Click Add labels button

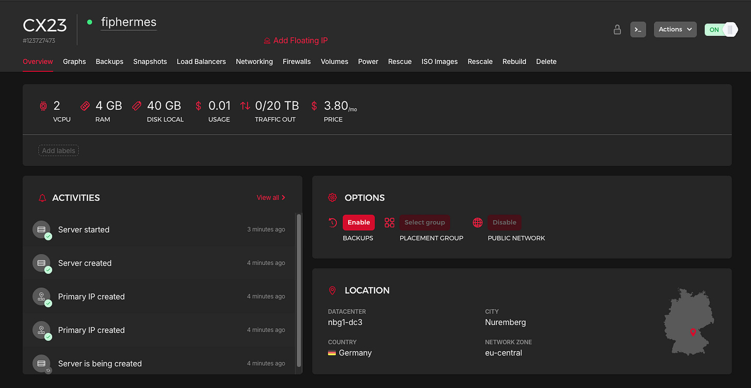pos(58,151)
